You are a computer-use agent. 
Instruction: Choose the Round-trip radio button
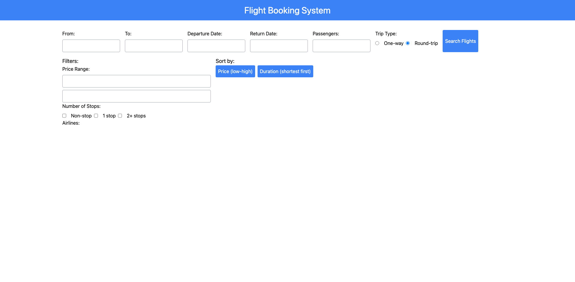(x=408, y=43)
